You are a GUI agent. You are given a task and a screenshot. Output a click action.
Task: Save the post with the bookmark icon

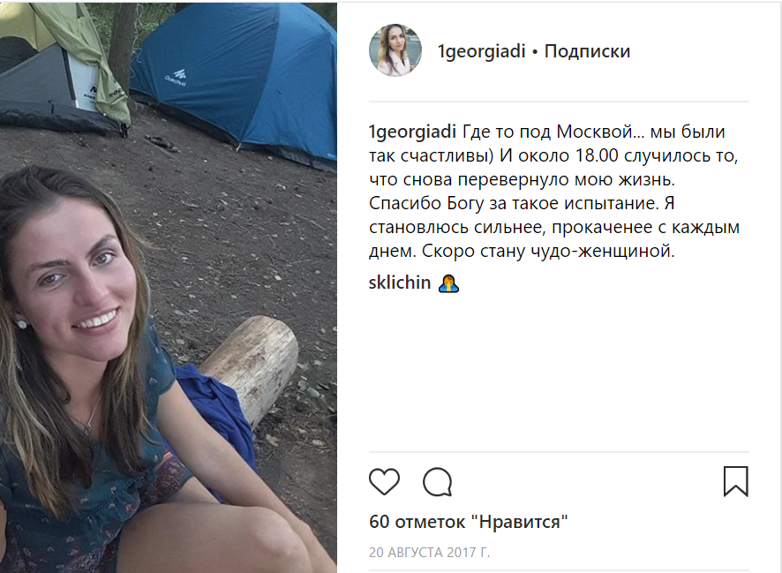[735, 481]
